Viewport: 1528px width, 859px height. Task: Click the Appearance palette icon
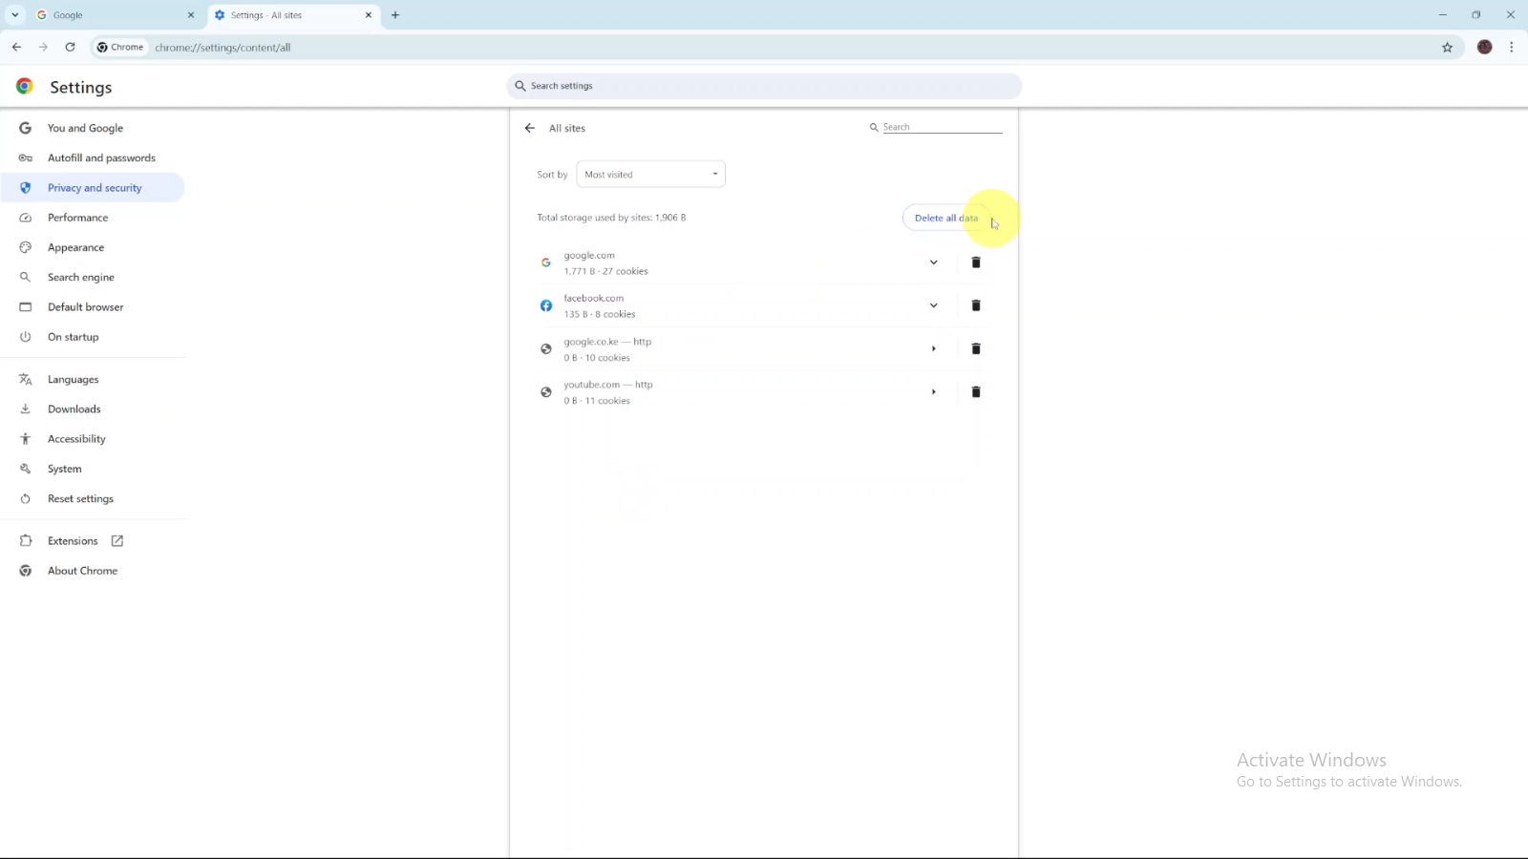point(26,247)
